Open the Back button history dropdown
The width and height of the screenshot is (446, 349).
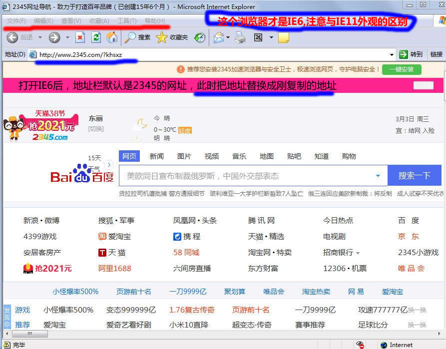[40, 37]
